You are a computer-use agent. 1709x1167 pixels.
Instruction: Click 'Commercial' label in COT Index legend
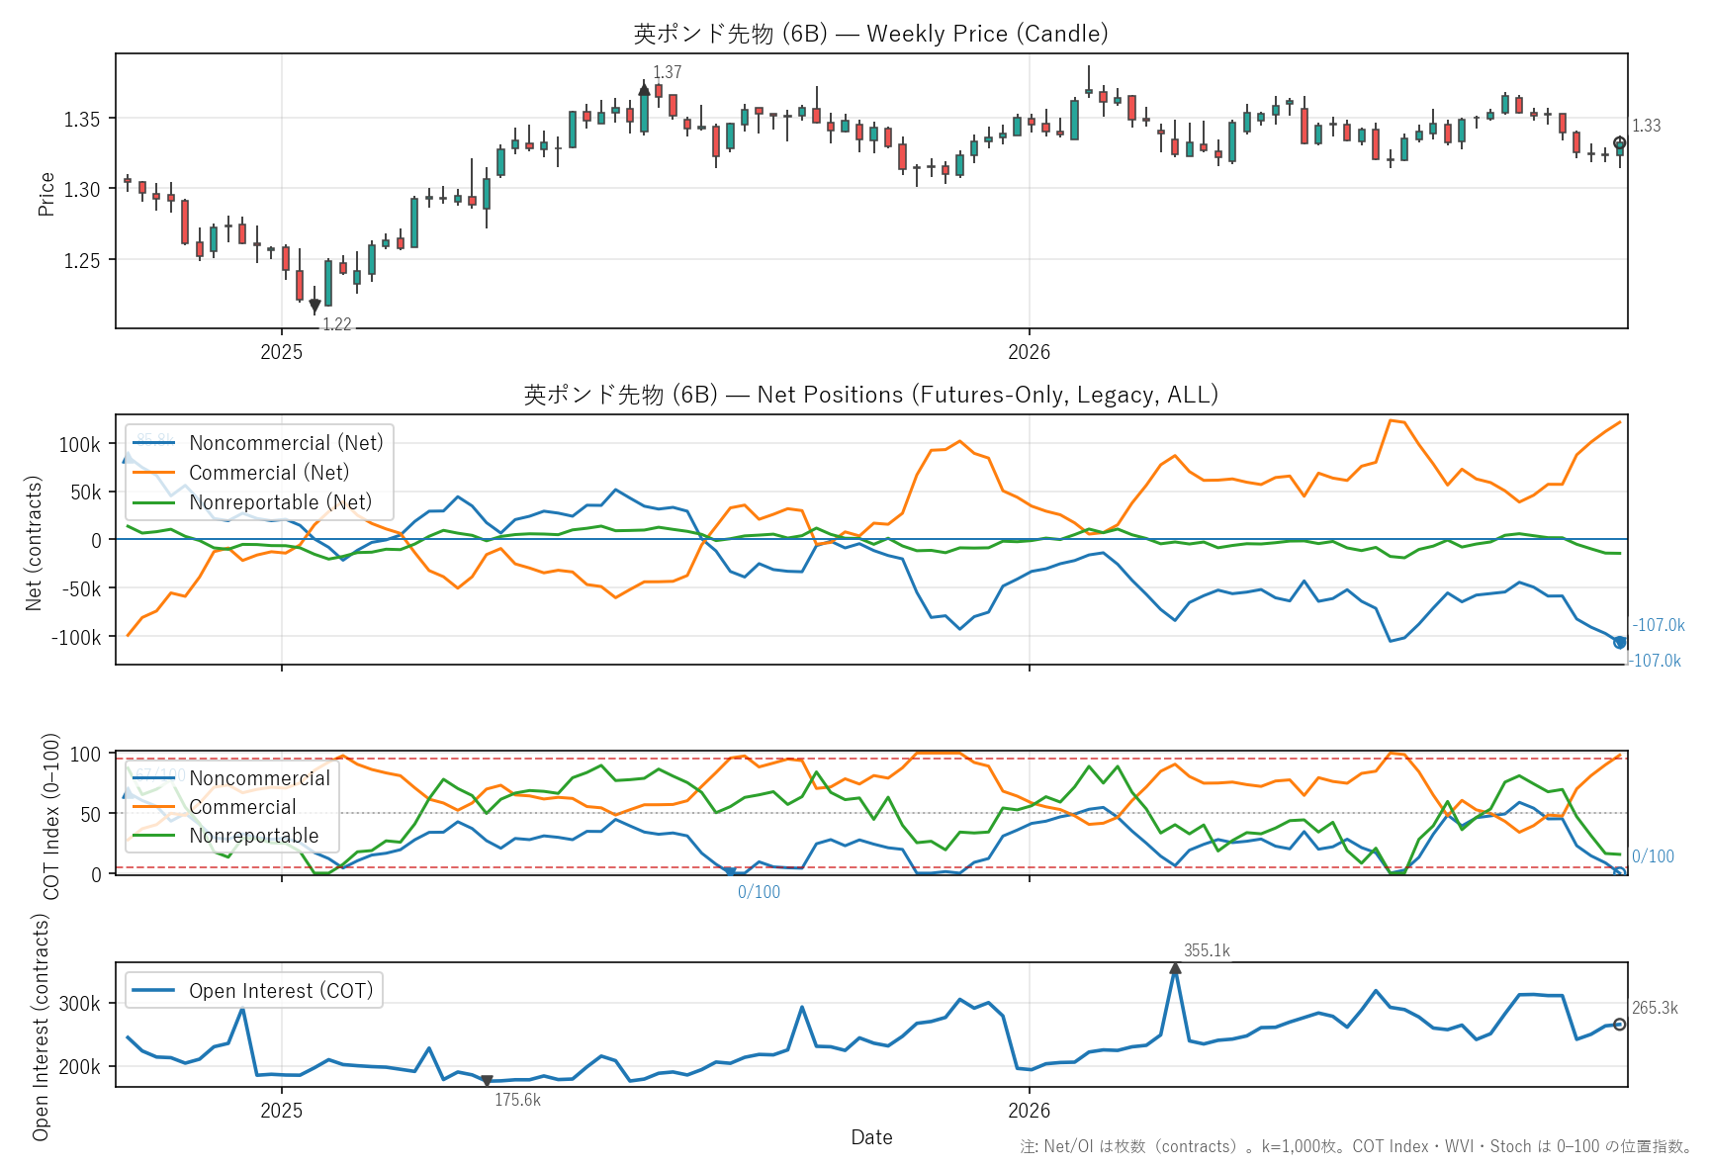(242, 807)
